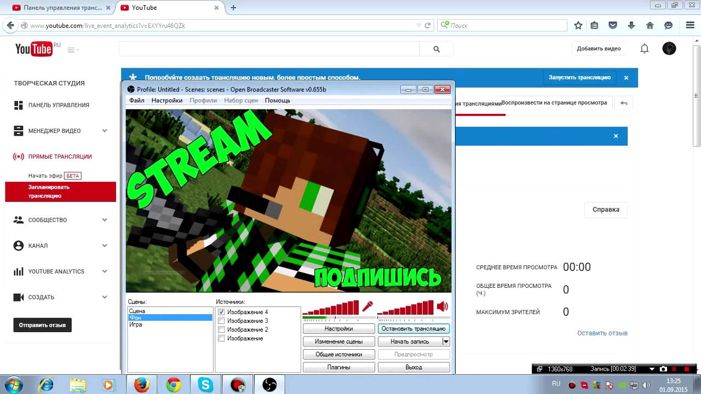This screenshot has height=394, width=701.
Task: Click OBS Настройки button
Action: coord(338,329)
